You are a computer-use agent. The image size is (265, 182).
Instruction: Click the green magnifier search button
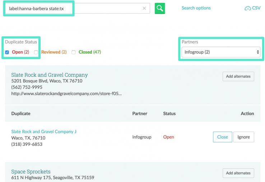pyautogui.click(x=160, y=8)
